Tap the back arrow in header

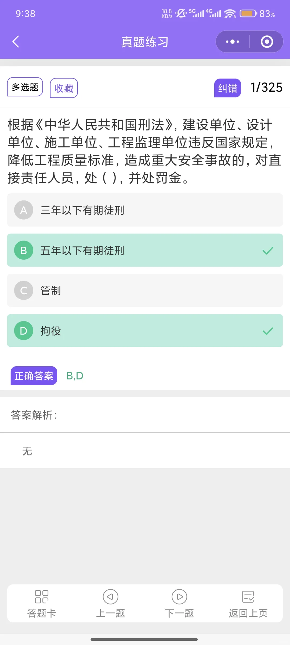[x=16, y=42]
